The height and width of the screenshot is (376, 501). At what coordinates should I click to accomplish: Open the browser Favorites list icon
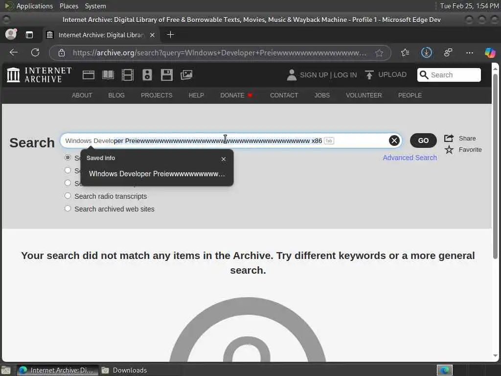pyautogui.click(x=405, y=52)
